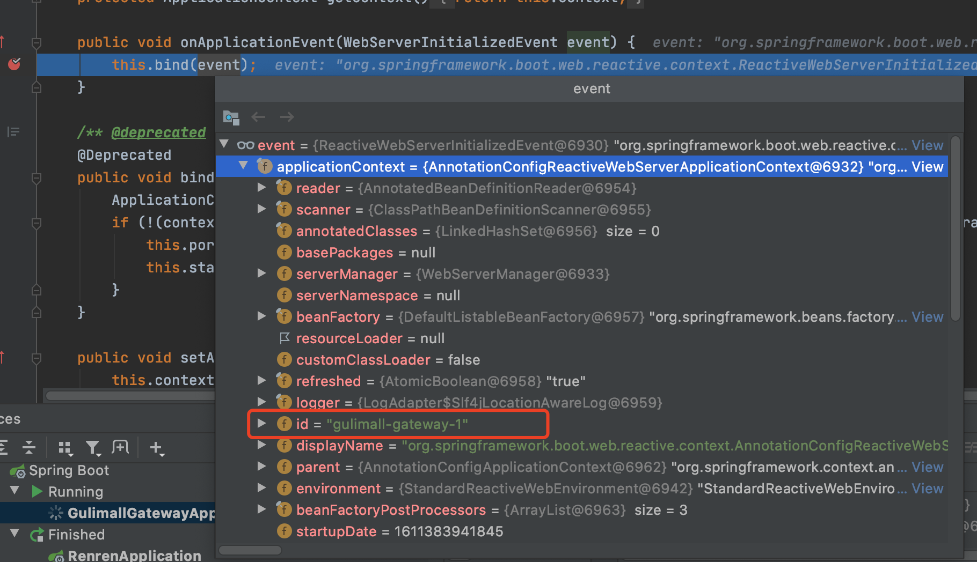Open View link for event value

[927, 145]
